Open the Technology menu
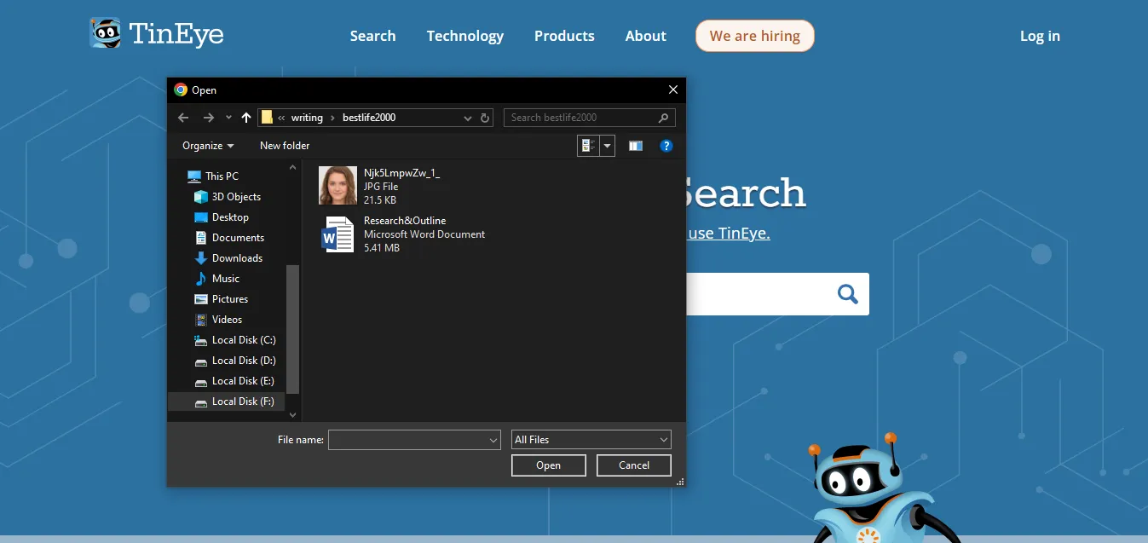Viewport: 1148px width, 543px height. [x=464, y=36]
